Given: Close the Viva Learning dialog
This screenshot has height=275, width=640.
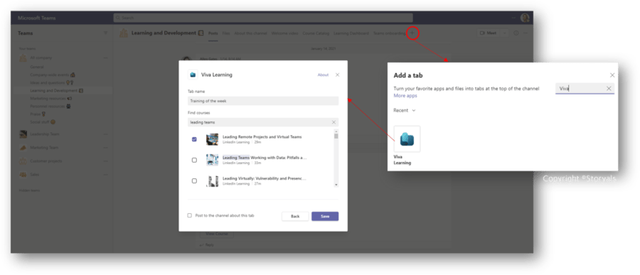Looking at the screenshot, I should pos(337,75).
